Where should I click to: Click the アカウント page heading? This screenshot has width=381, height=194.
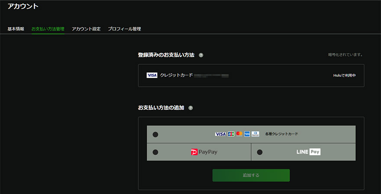[23, 6]
